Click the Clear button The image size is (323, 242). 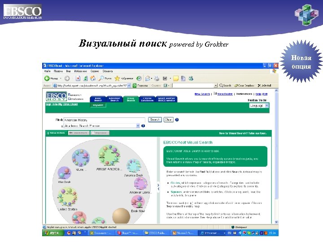point(169,120)
